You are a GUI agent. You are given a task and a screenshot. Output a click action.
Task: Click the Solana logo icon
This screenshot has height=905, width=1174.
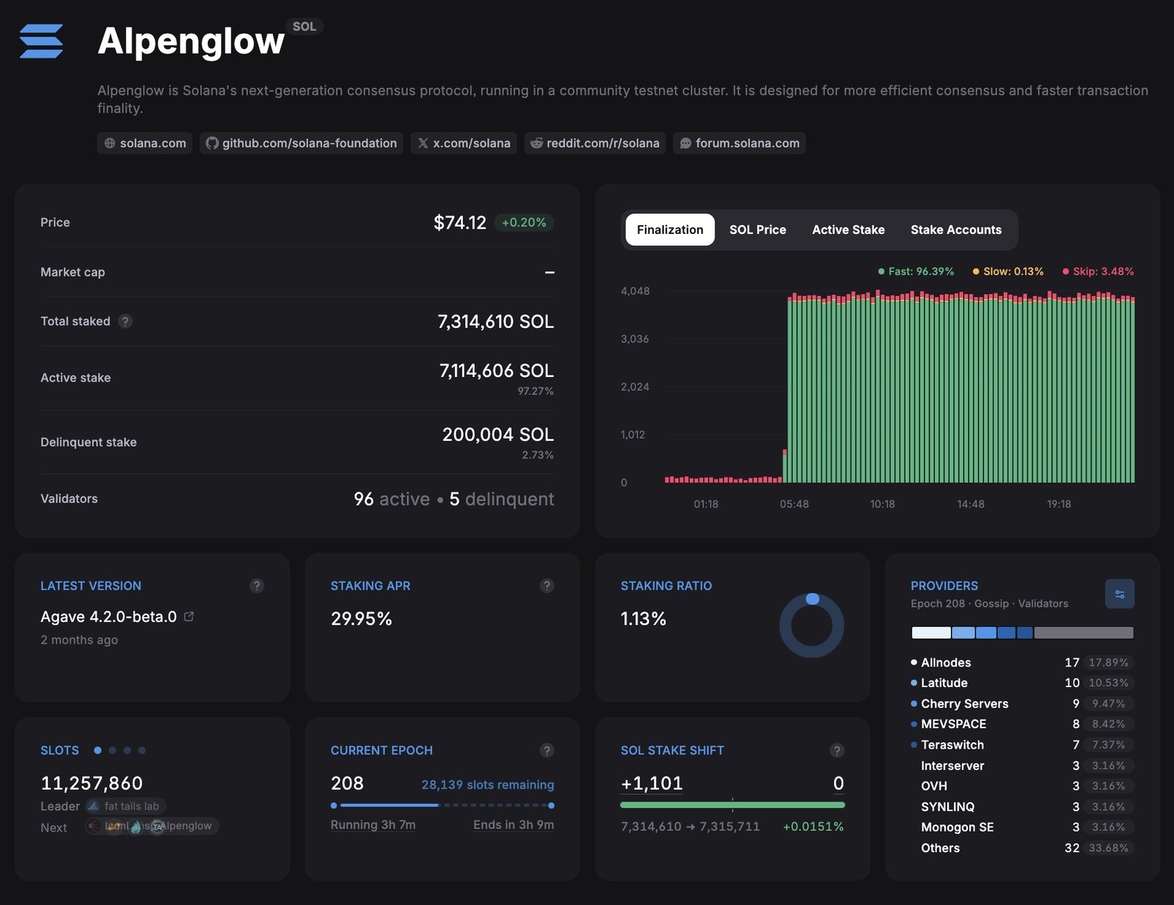[x=41, y=41]
